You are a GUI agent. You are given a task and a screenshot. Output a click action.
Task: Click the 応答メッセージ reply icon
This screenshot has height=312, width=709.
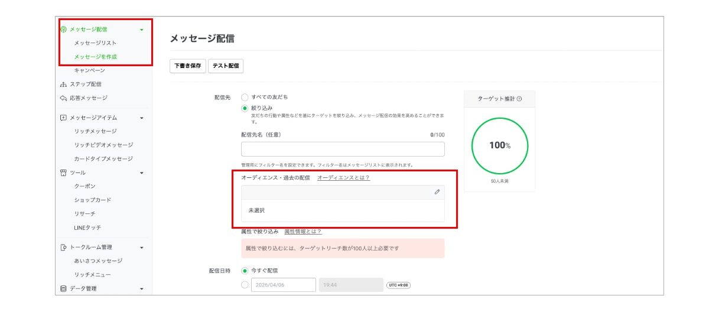click(64, 98)
